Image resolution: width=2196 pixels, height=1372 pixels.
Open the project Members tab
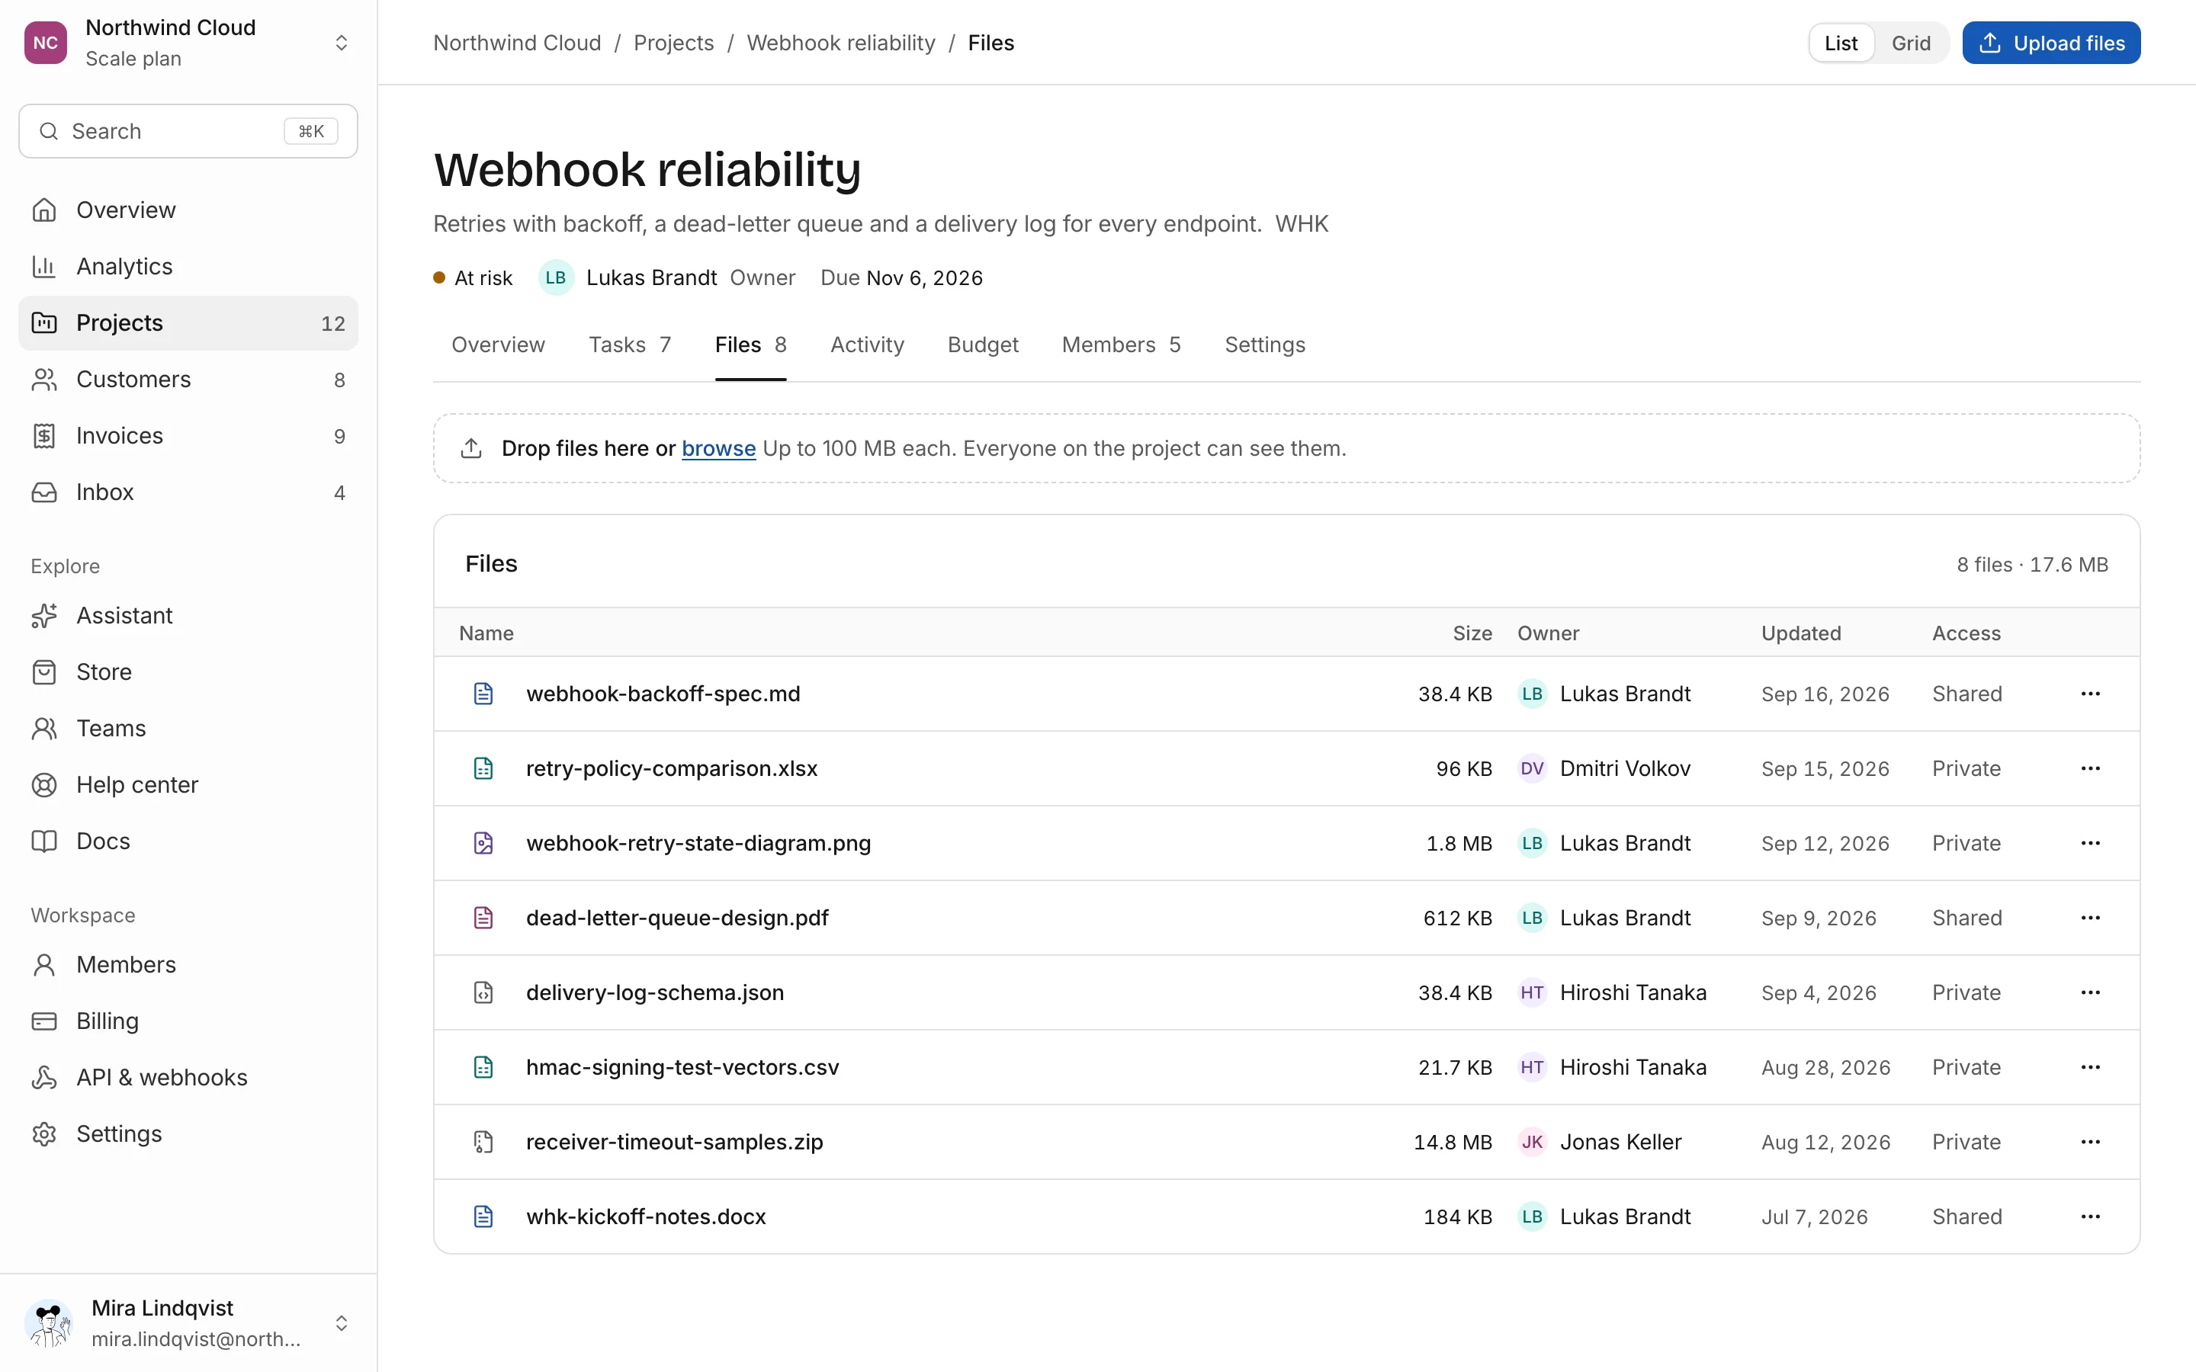click(x=1121, y=345)
